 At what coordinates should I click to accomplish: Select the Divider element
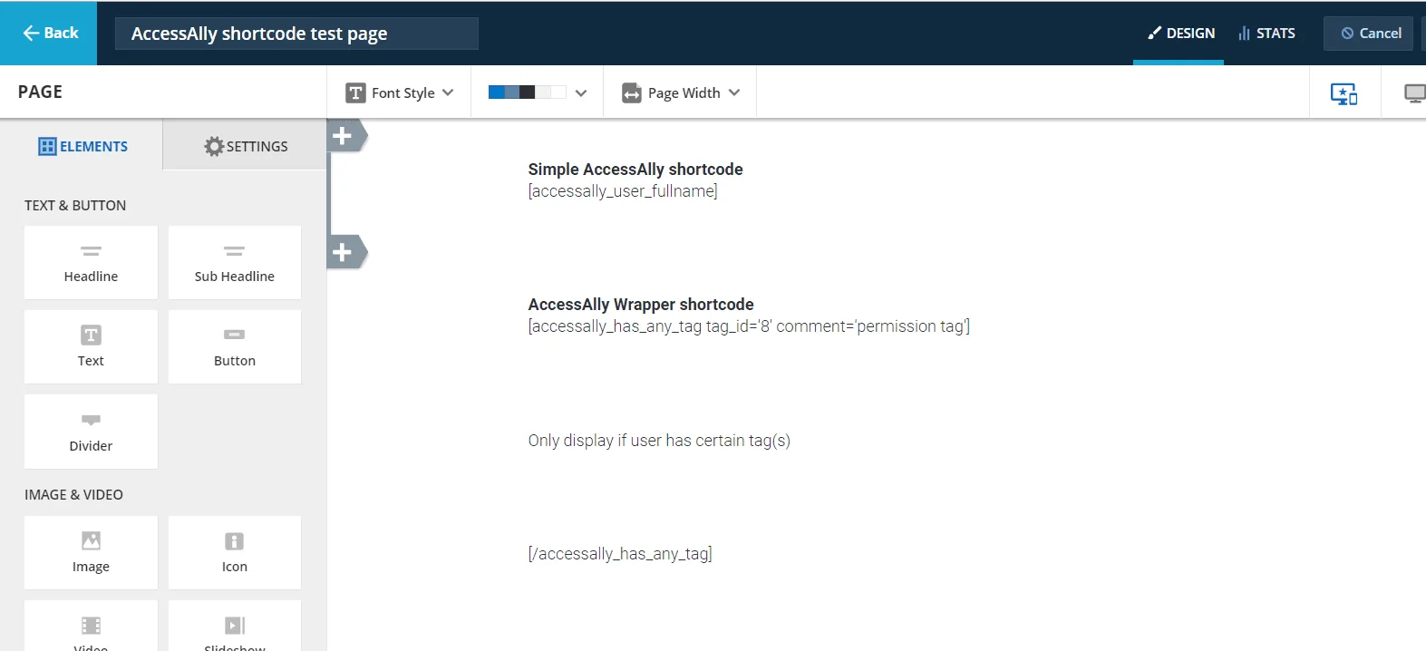point(91,432)
